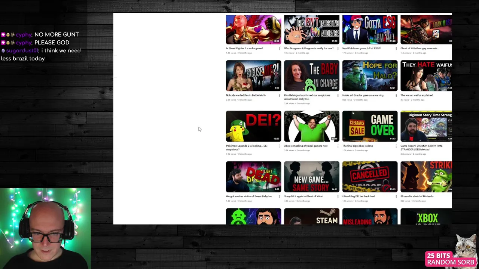Click title 'Halo's art director gave us a warning'
Screen dimensions: 479x269
click(x=363, y=95)
